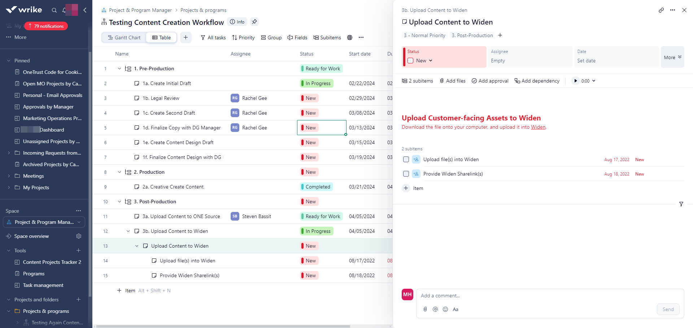Viewport: 693px width, 328px height.
Task: Click the Projects & programs breadcrumb
Action: point(204,10)
